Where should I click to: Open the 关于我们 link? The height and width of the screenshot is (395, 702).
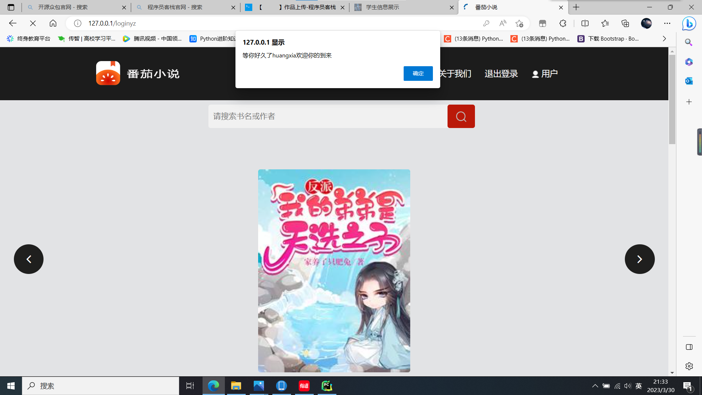coord(456,74)
